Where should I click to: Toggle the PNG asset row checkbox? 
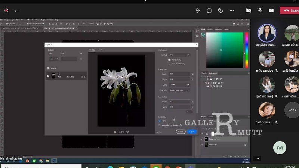(x=48, y=76)
